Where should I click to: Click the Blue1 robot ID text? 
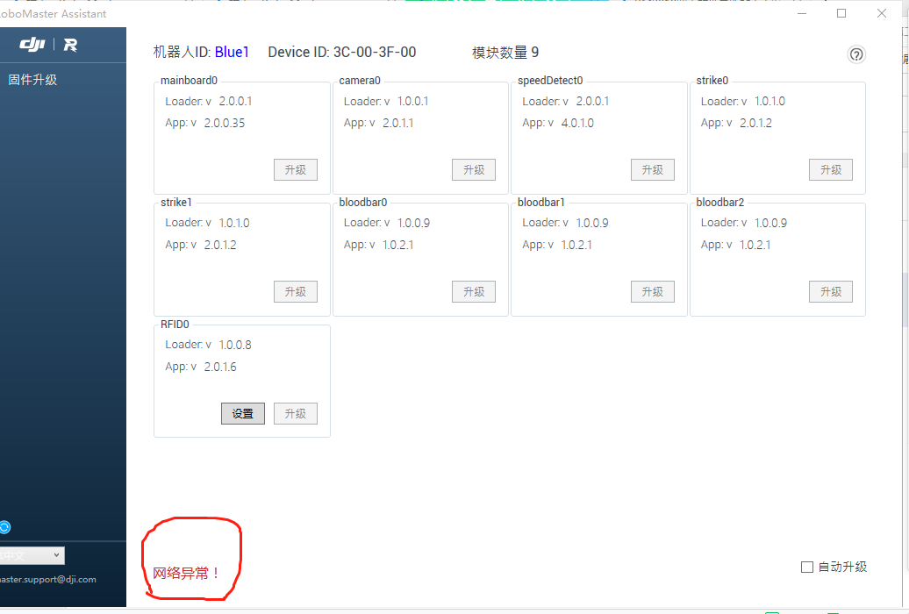[x=232, y=52]
